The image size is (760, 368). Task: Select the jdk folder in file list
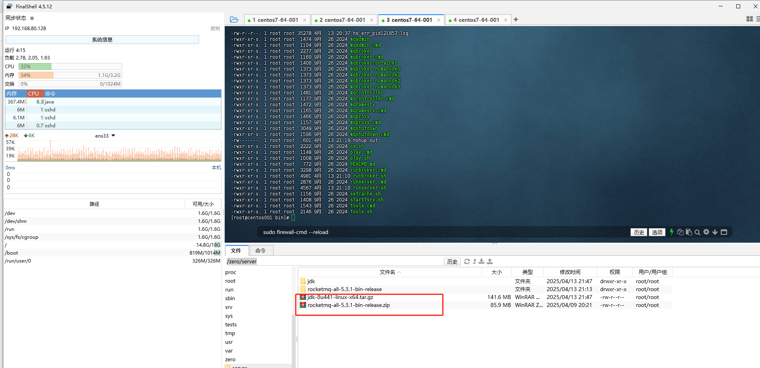[311, 281]
